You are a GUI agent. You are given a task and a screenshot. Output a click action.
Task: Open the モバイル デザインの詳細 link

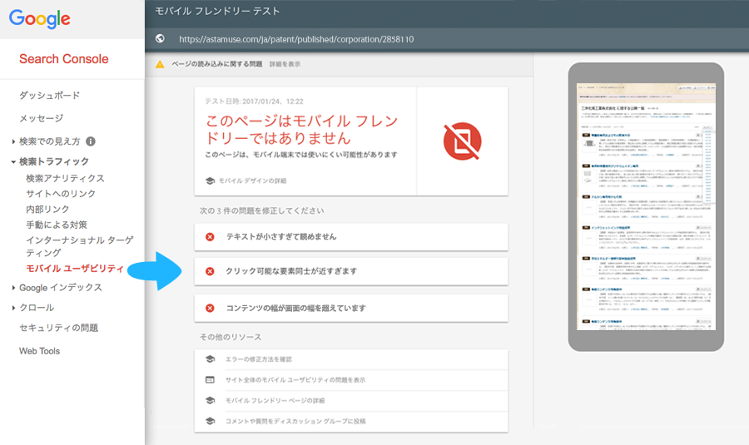[x=252, y=181]
